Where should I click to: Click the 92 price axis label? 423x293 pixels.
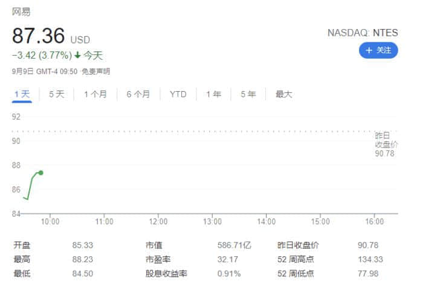[16, 117]
